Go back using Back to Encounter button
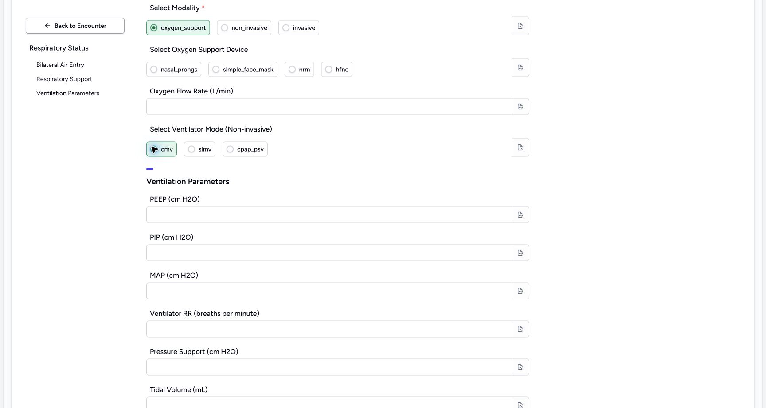The image size is (766, 408). [x=75, y=26]
